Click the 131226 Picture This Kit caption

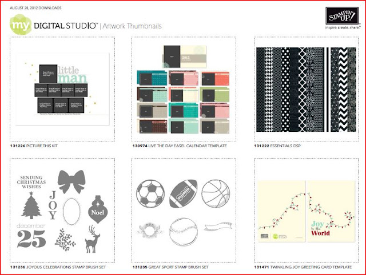(34, 145)
